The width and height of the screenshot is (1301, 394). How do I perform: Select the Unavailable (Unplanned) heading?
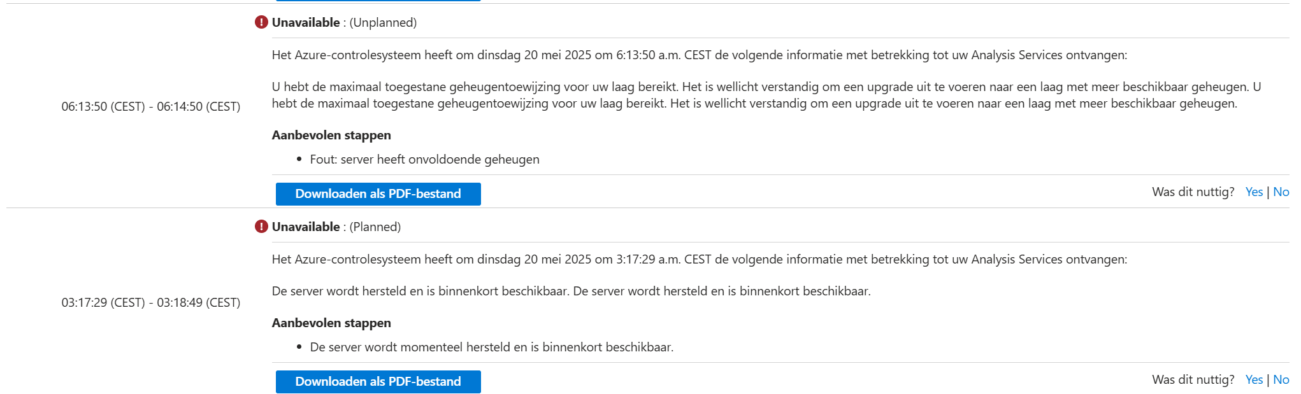point(344,22)
